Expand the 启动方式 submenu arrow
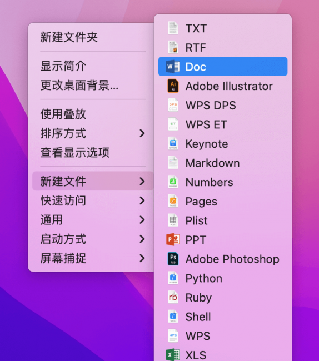Viewport: 319px width, 361px height. 142,239
